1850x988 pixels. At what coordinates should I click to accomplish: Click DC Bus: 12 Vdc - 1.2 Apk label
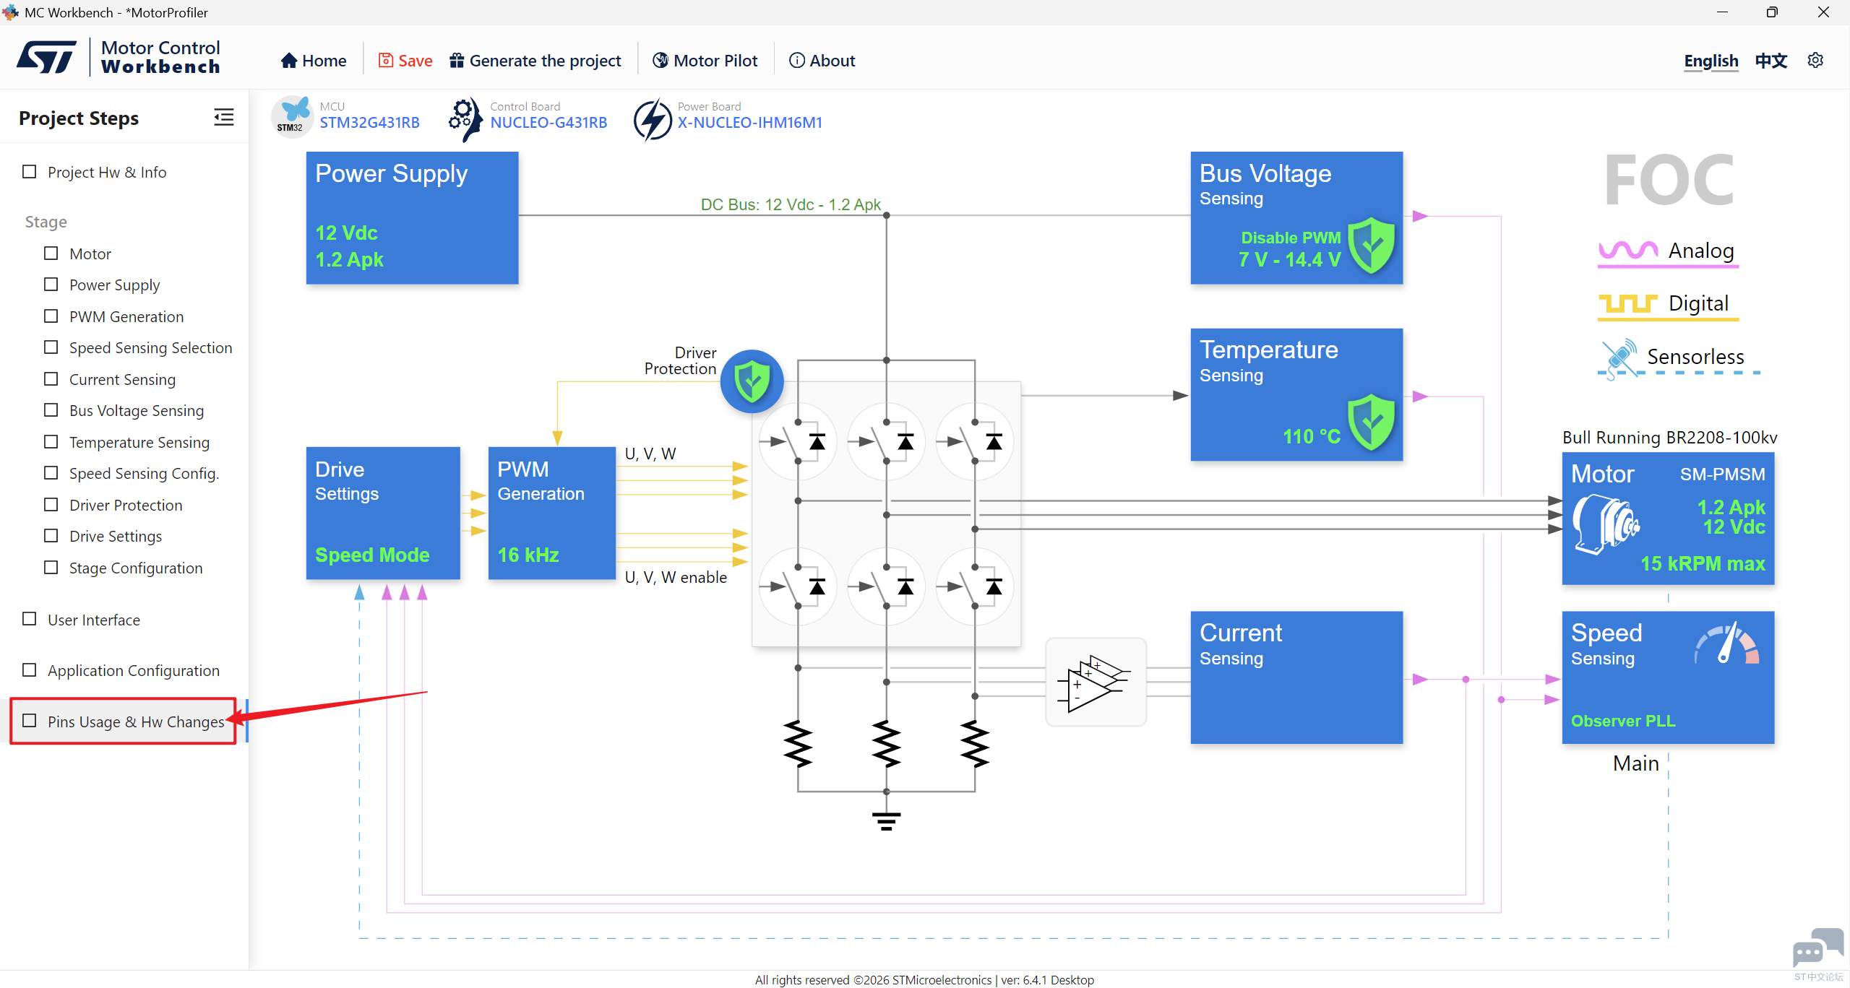click(x=791, y=204)
